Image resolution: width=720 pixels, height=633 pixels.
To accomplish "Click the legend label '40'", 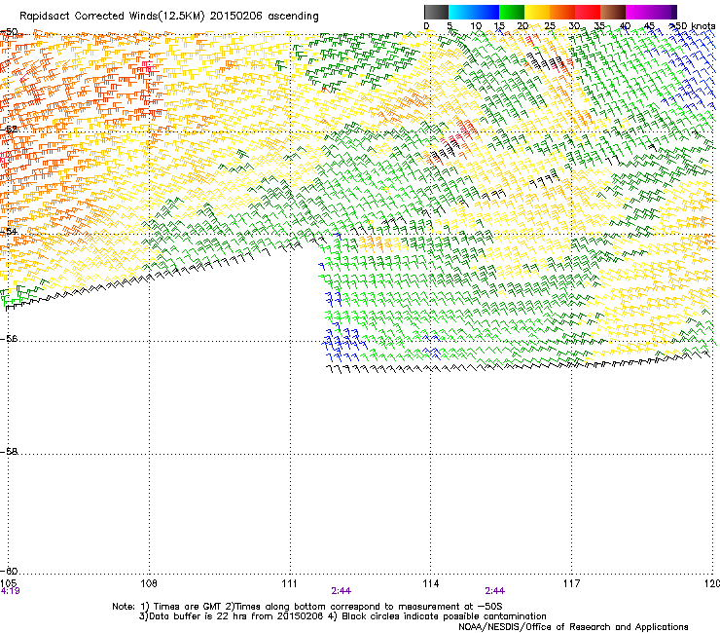I will pyautogui.click(x=625, y=25).
